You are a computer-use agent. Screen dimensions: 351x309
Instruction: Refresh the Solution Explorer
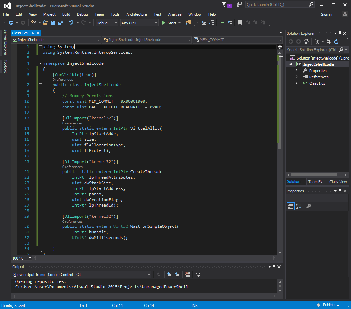click(336, 41)
